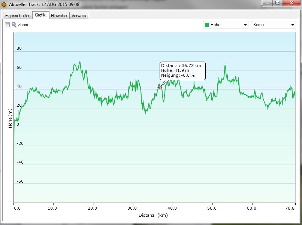Click the elevation peak near 16 km
Screen dimensions: 302x225
point(79,63)
